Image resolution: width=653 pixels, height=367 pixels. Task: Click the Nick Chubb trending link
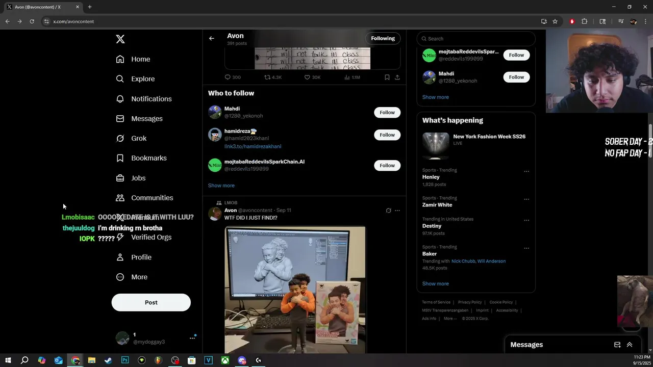click(463, 261)
